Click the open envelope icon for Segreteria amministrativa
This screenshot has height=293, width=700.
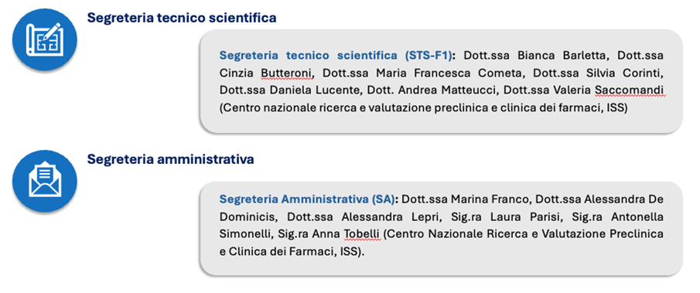tap(44, 179)
